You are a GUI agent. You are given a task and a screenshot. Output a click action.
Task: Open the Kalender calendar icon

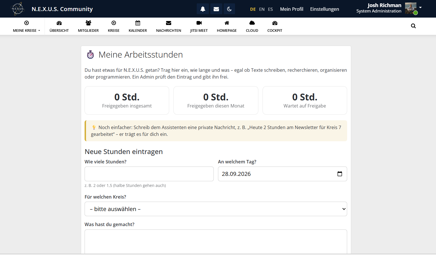pos(138,23)
